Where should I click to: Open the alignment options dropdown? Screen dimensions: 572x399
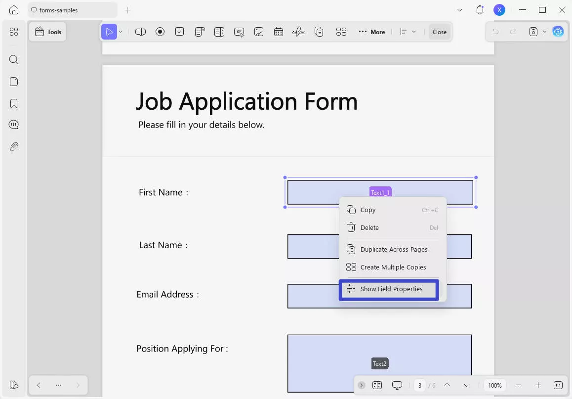pos(414,31)
